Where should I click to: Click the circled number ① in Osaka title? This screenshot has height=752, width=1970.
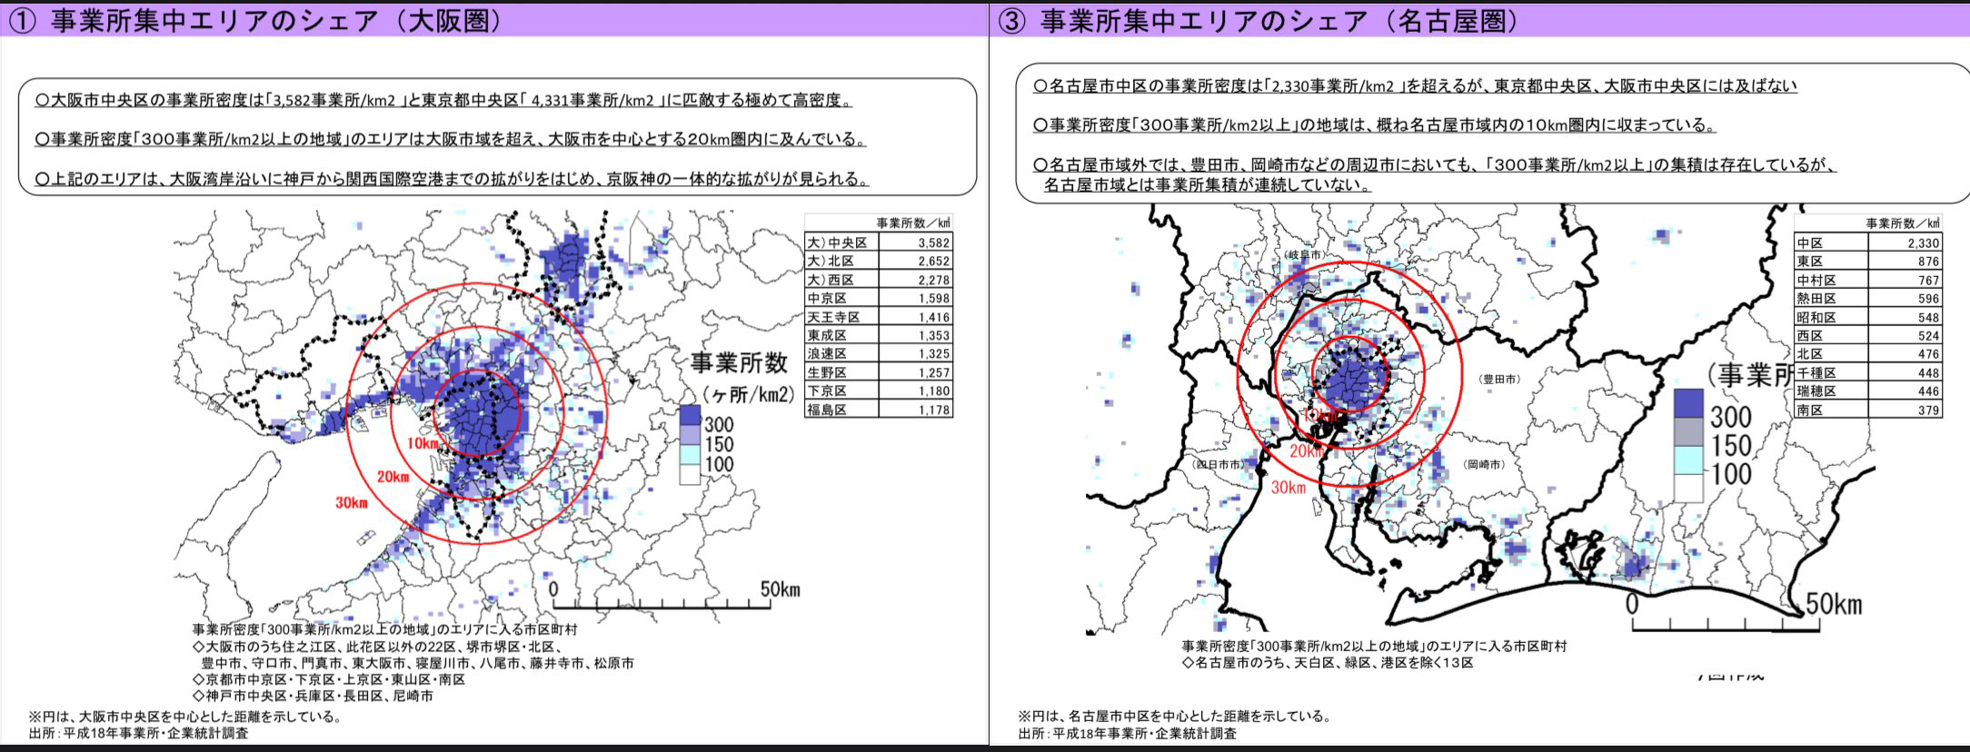click(21, 21)
